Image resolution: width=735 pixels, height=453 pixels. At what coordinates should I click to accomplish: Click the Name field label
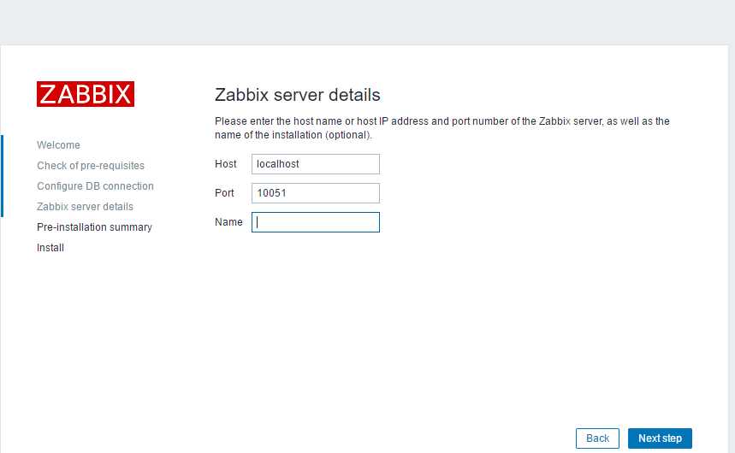click(228, 222)
